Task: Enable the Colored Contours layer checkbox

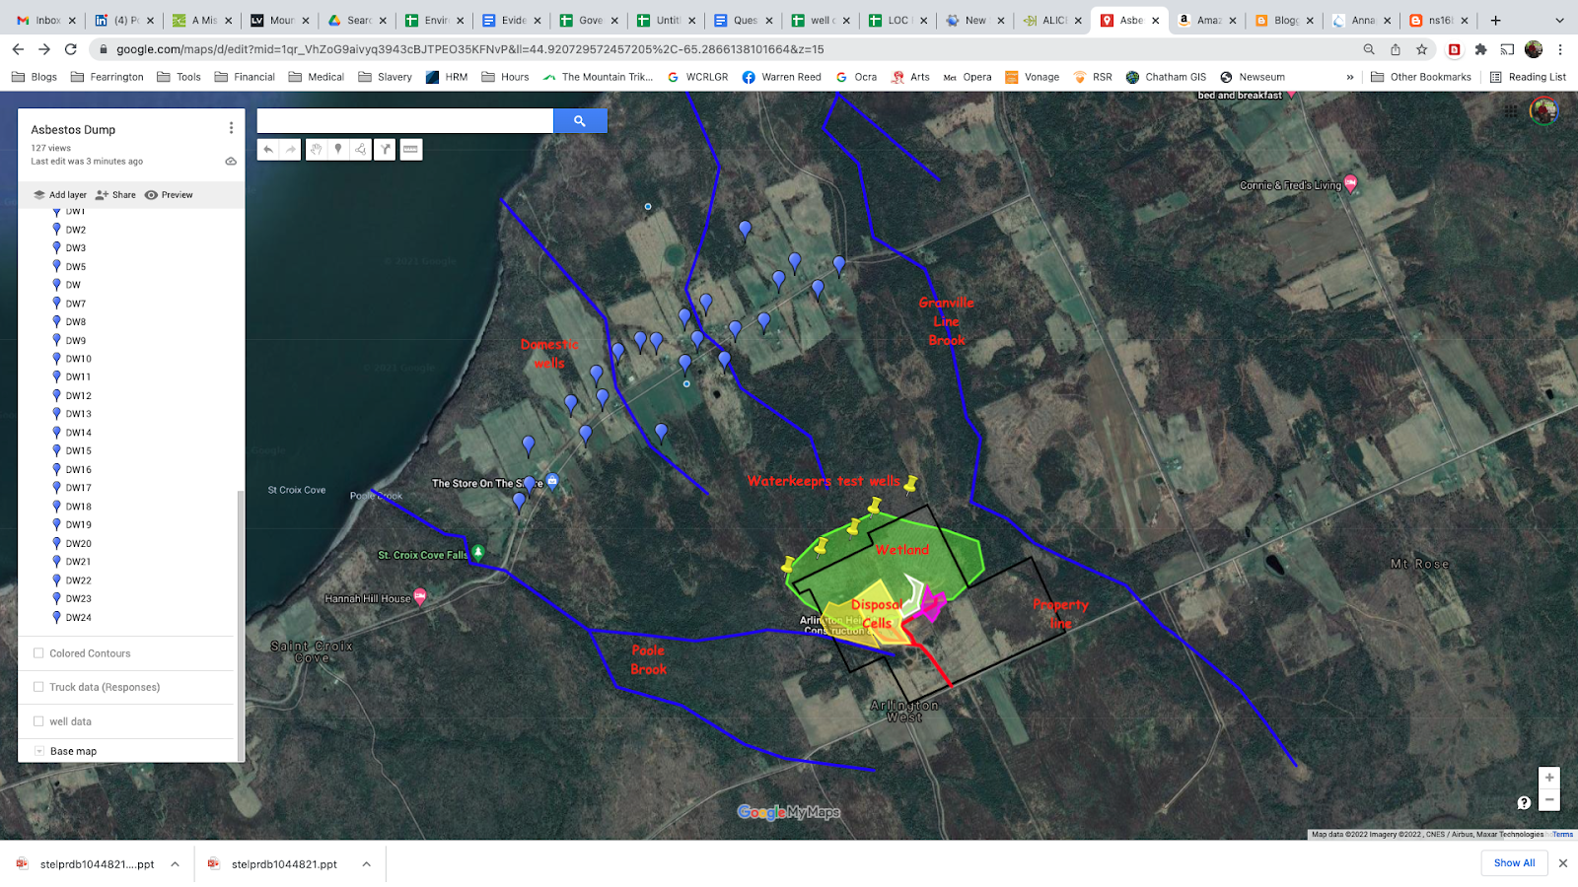Action: (38, 652)
